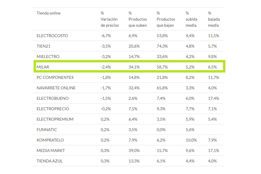Click the MEDIA MARKT row label
This screenshot has width=261, height=174.
coord(51,151)
